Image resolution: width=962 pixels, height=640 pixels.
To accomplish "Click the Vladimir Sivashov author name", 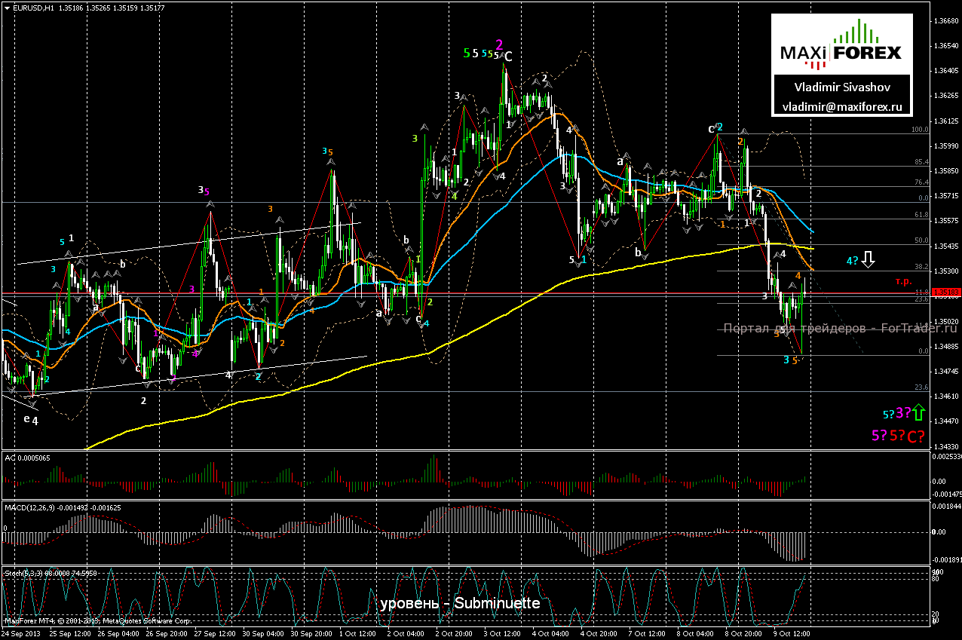I will pos(841,86).
